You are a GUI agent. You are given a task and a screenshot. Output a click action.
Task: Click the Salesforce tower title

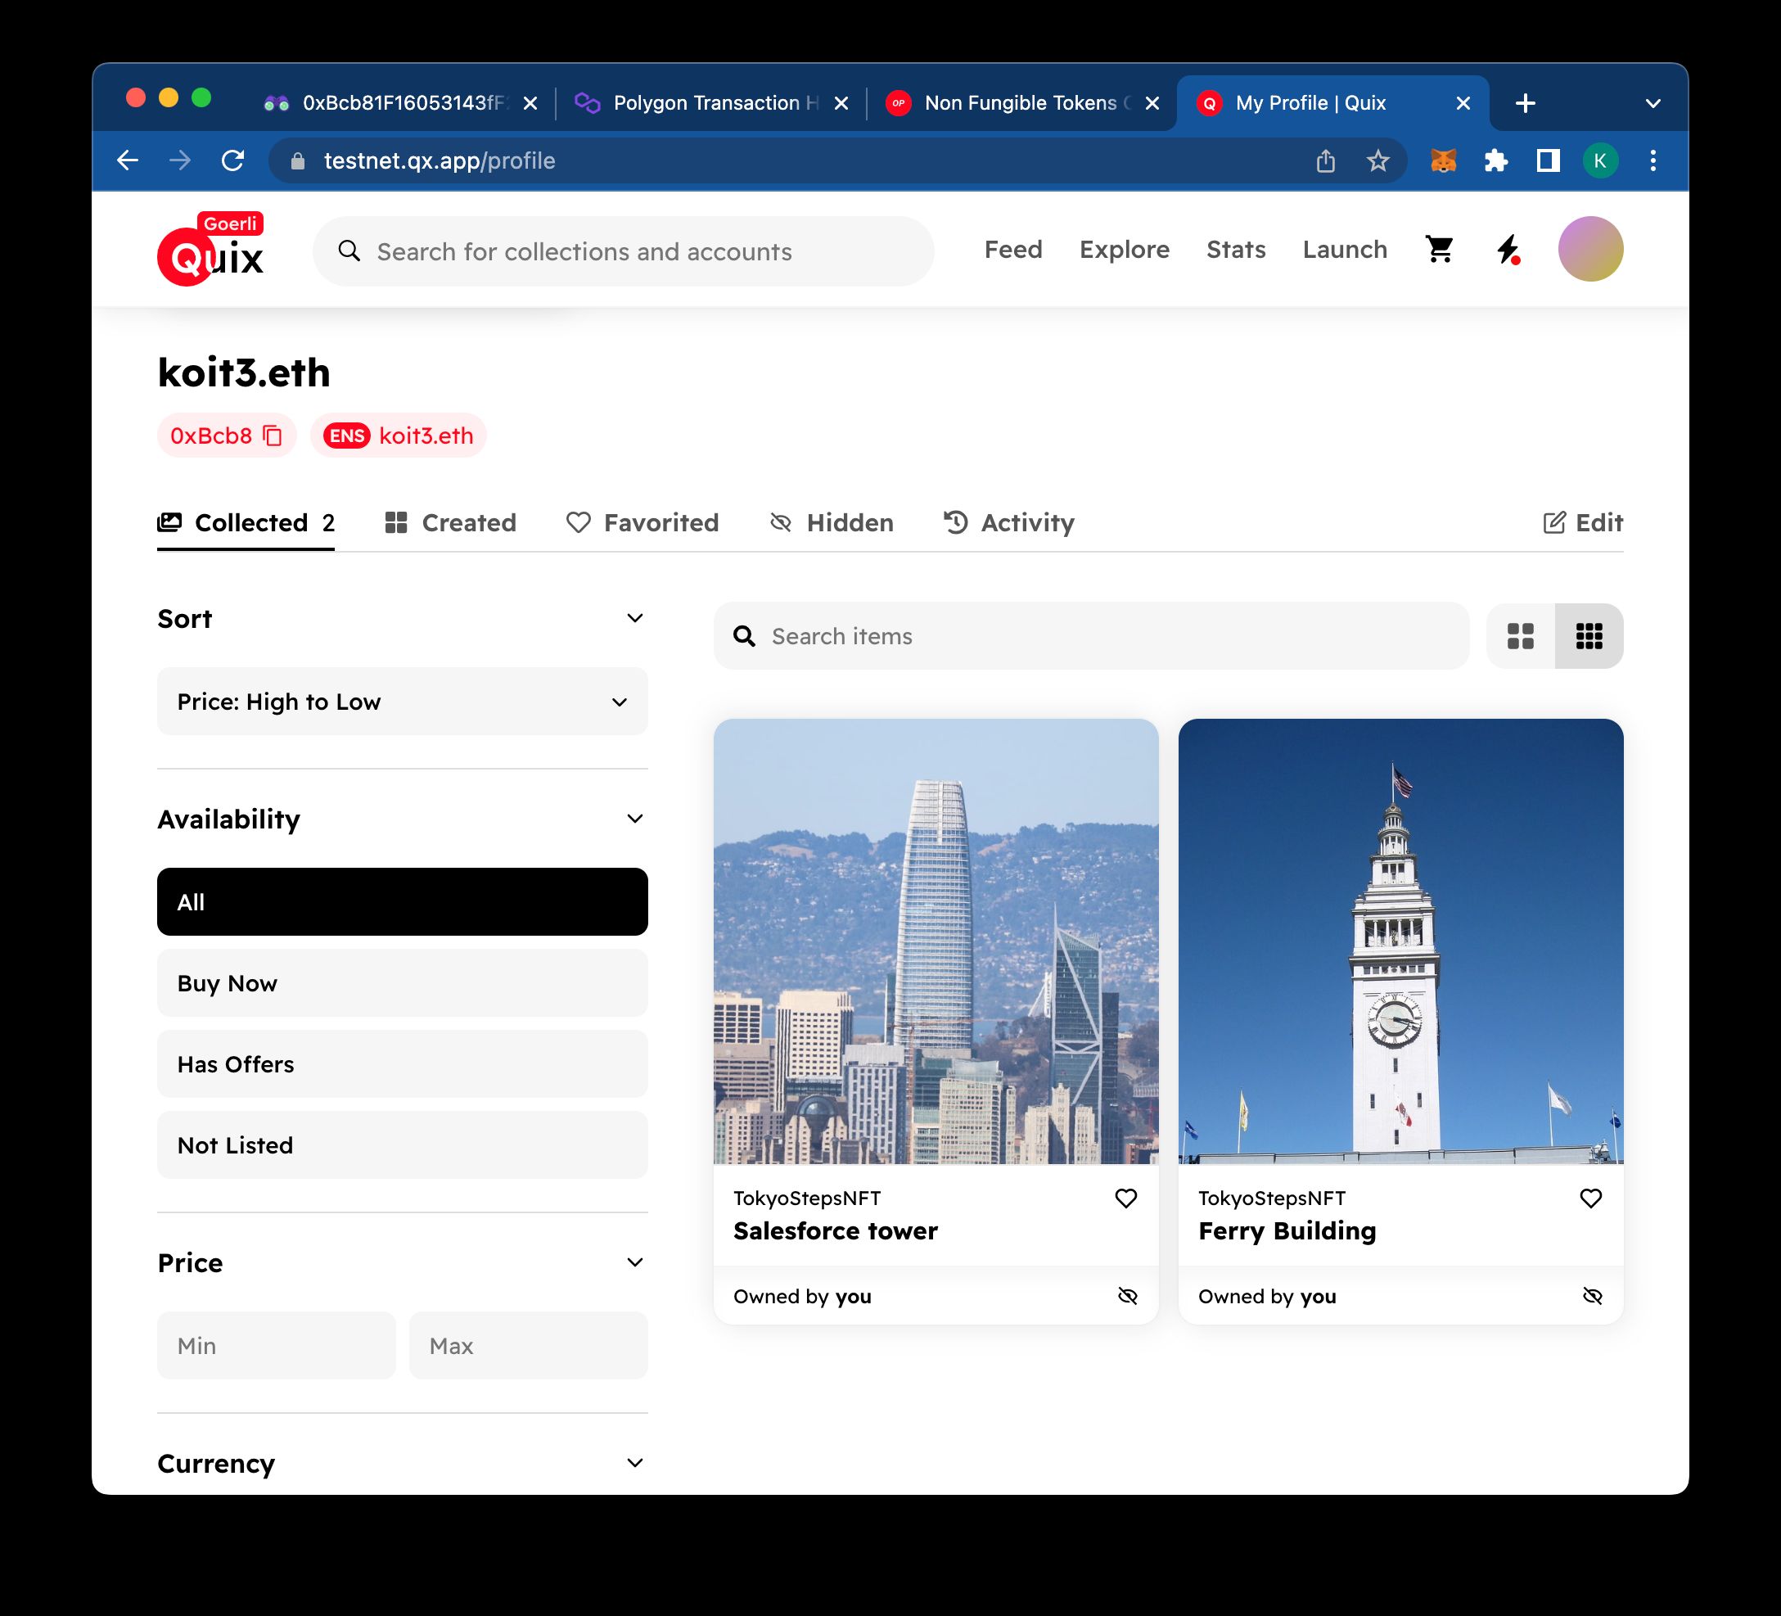pyautogui.click(x=835, y=1230)
